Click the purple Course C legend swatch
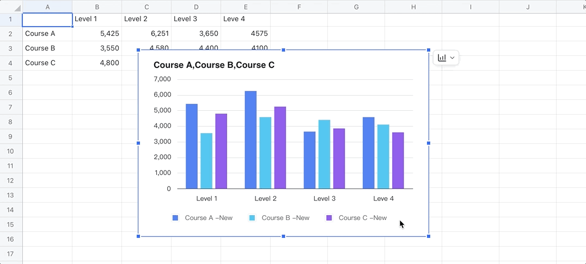 (329, 218)
